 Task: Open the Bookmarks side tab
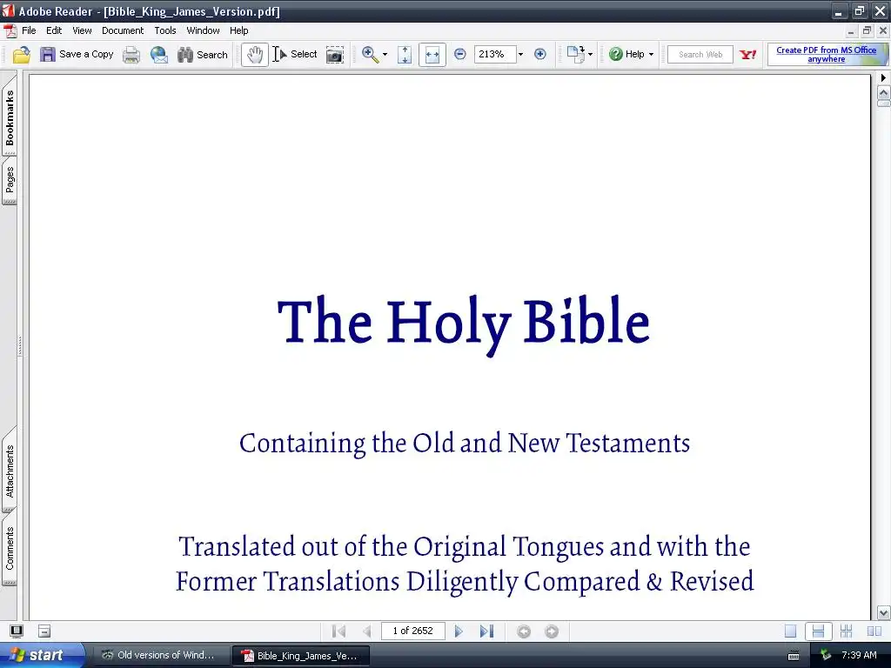tap(10, 117)
